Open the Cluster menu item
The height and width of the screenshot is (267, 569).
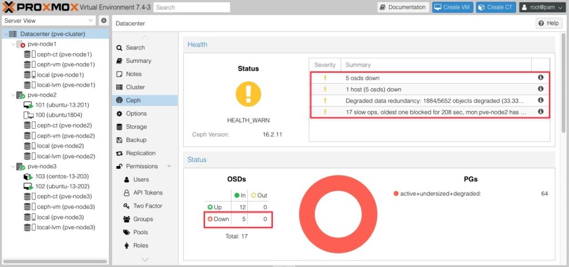tap(145, 87)
